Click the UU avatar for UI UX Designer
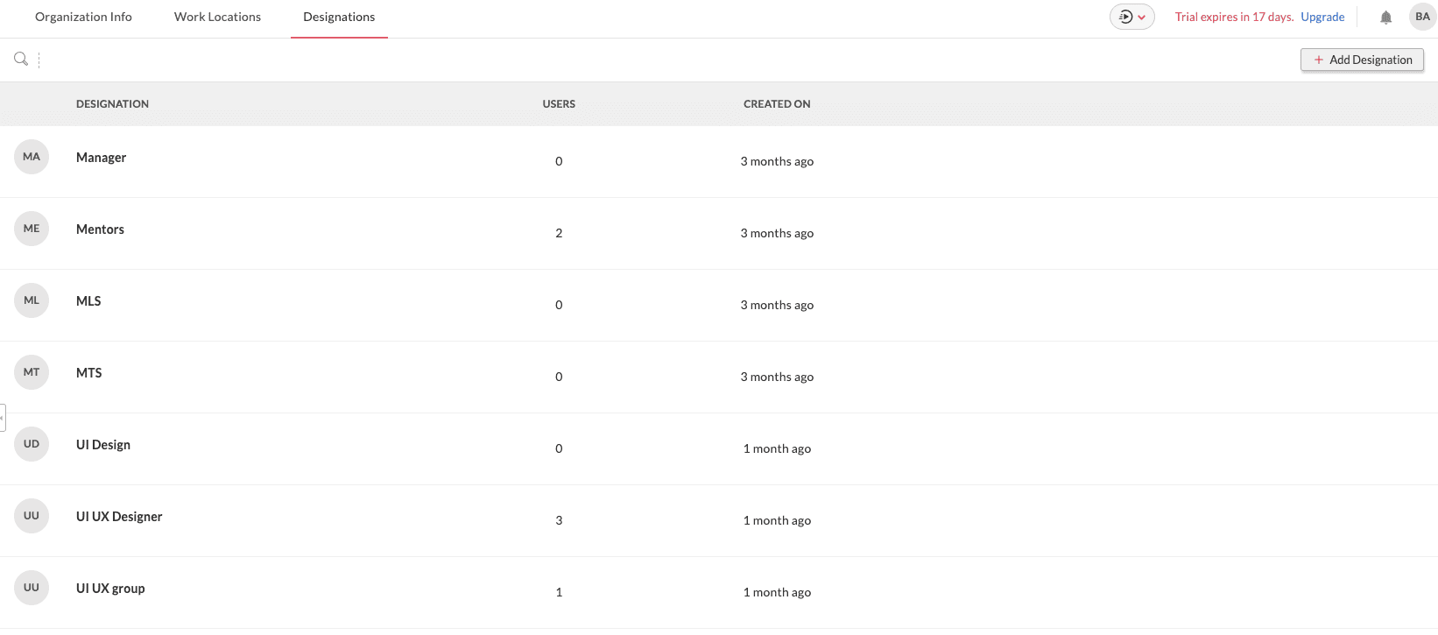The height and width of the screenshot is (635, 1438). (x=32, y=516)
